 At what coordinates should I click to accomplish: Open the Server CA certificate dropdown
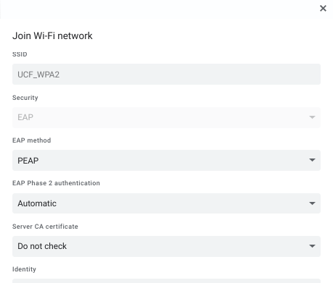coord(166,246)
